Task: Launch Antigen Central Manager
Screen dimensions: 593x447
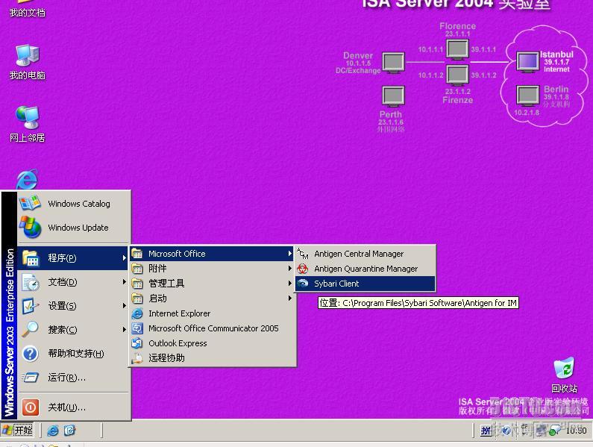Action: click(x=365, y=254)
